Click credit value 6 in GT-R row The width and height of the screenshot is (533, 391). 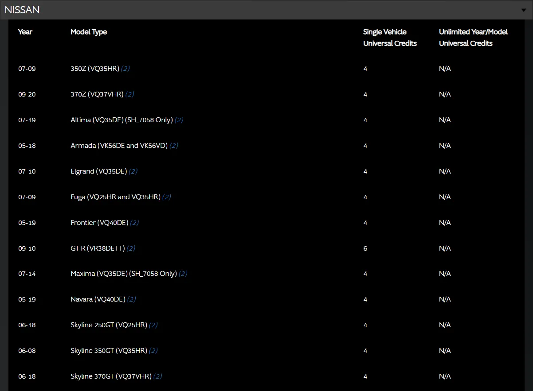point(365,248)
